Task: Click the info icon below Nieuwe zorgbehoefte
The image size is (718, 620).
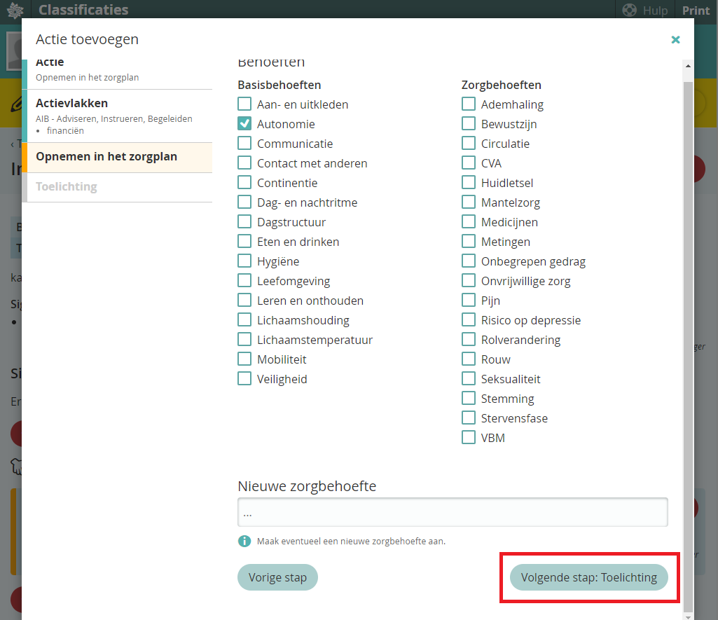Action: point(244,541)
